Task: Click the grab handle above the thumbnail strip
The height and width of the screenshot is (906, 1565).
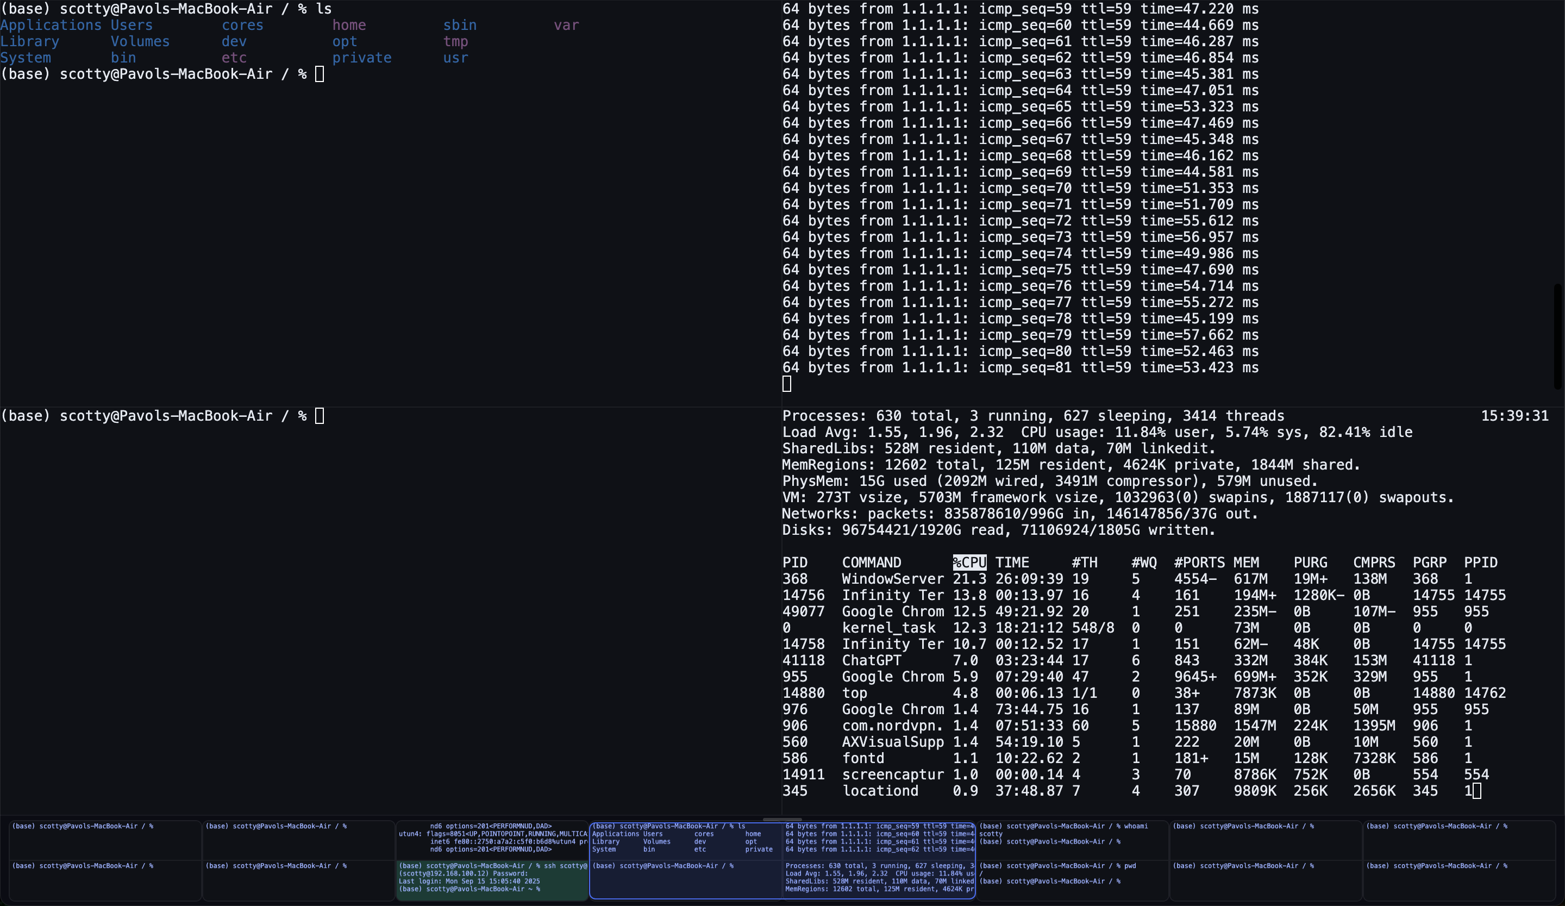Action: [782, 820]
